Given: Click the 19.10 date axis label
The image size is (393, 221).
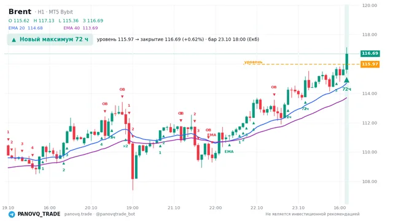Looking at the screenshot, I should (8, 207).
